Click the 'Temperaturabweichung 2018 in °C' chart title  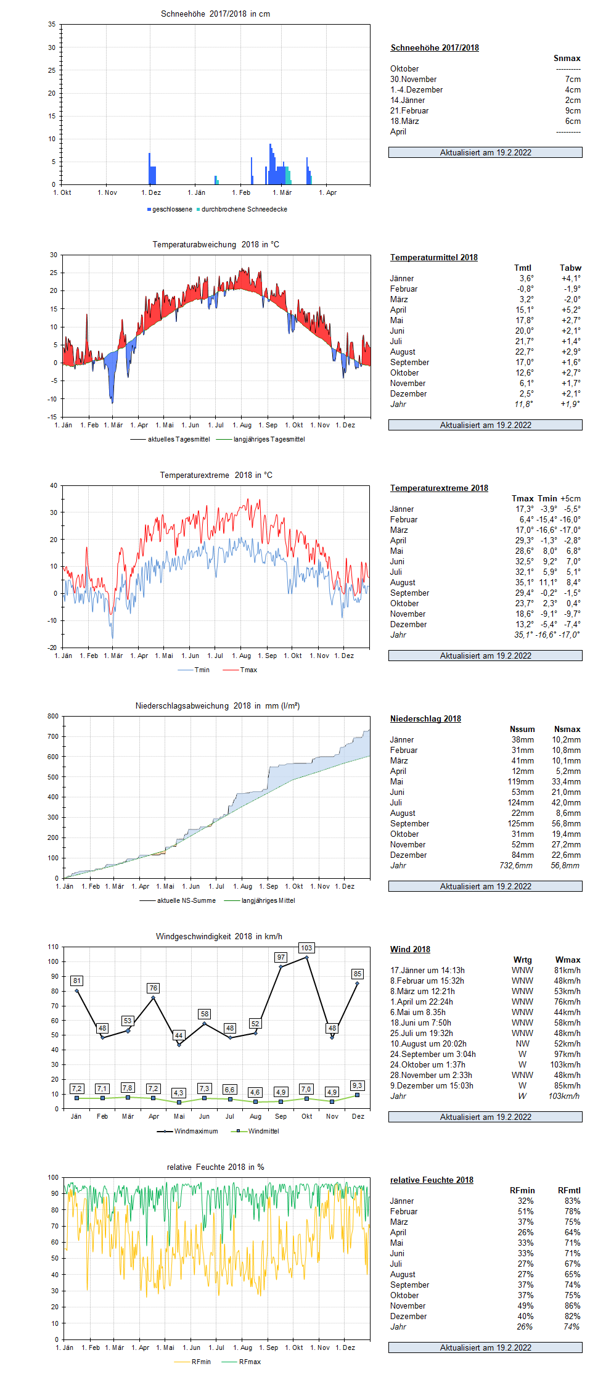pos(216,244)
